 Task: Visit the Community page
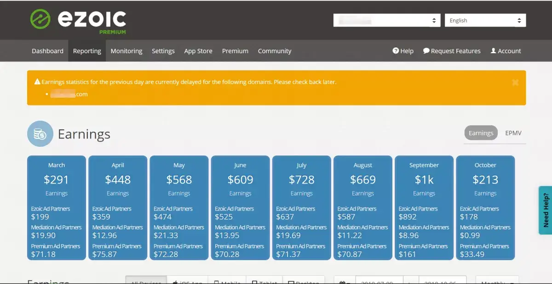[275, 51]
